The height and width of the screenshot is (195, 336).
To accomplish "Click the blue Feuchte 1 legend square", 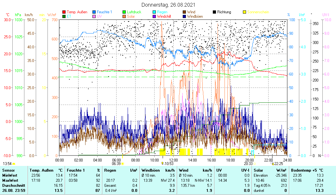I will tap(94, 12).
